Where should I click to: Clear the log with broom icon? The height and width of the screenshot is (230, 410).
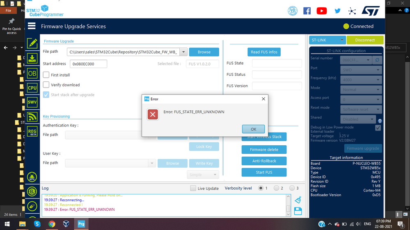tap(298, 200)
